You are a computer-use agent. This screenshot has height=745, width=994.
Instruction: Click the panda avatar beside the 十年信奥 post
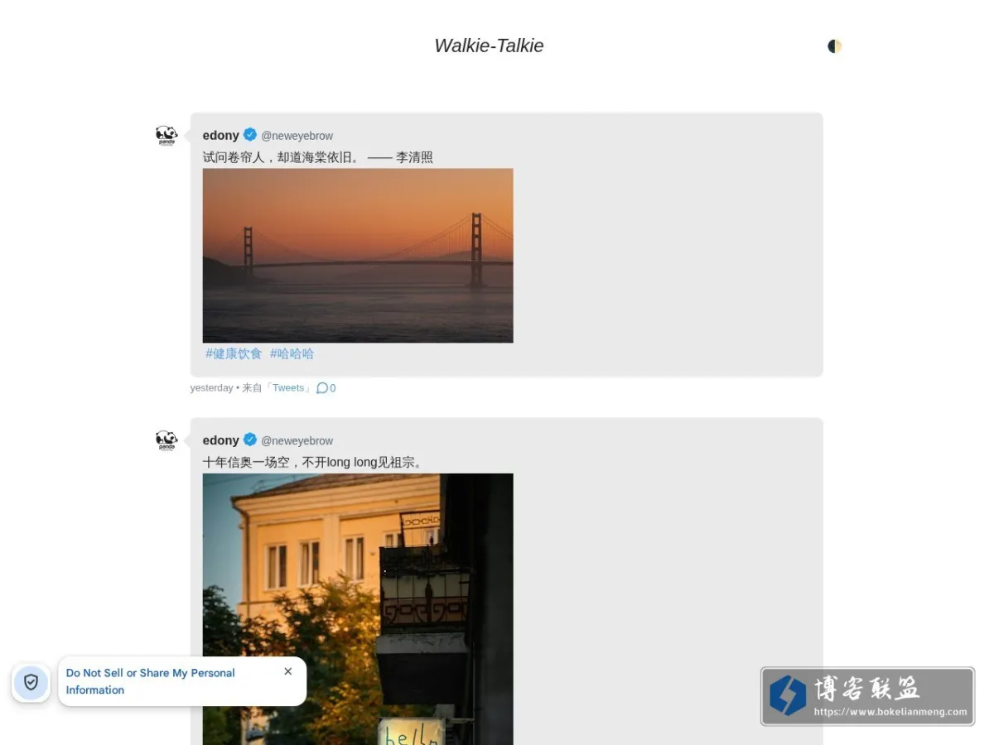click(x=166, y=440)
